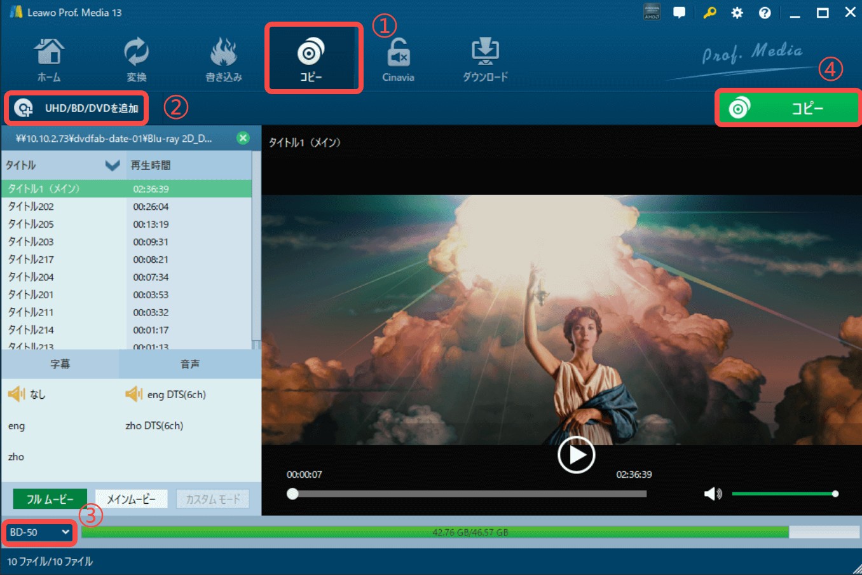Click the 10 ファイル/10 ファイル status text
The image size is (862, 575).
50,562
